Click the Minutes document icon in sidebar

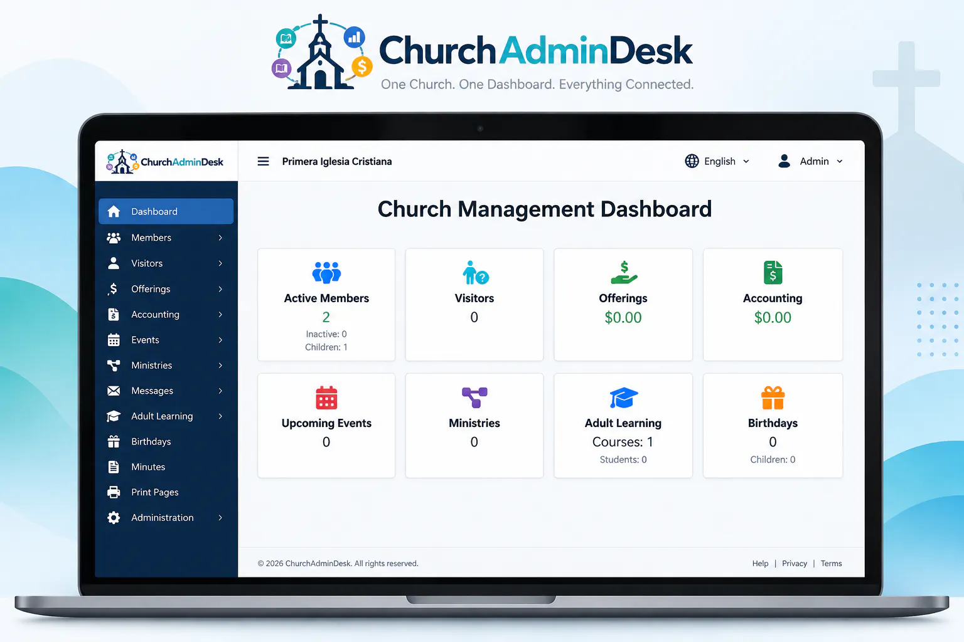point(114,466)
